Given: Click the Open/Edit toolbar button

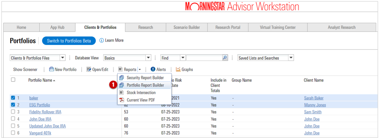Looking at the screenshot, I should 98,69.
